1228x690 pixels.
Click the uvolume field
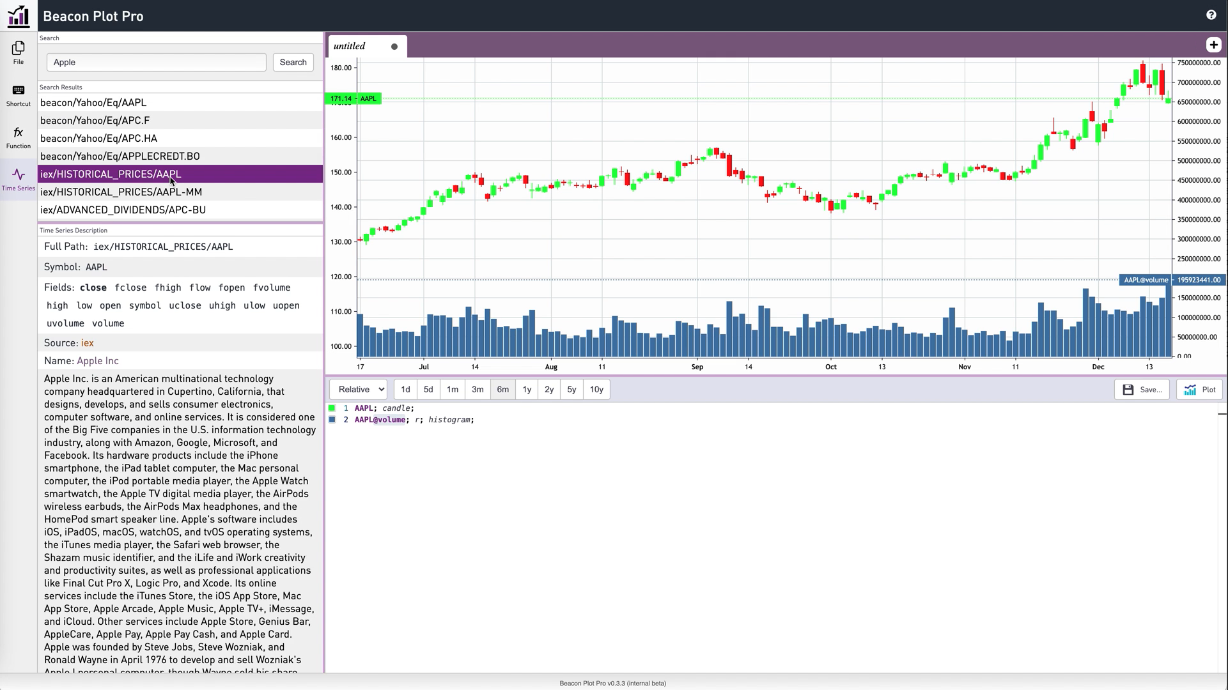(65, 323)
